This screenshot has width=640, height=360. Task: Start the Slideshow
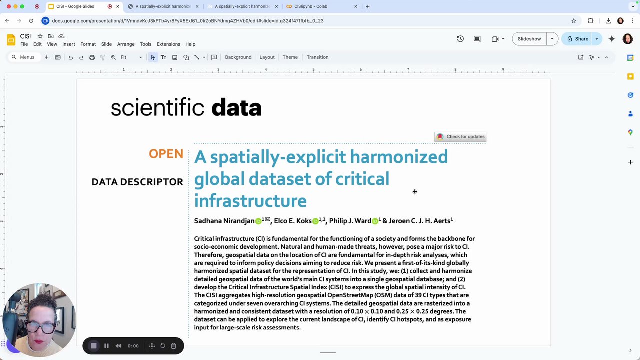[529, 39]
